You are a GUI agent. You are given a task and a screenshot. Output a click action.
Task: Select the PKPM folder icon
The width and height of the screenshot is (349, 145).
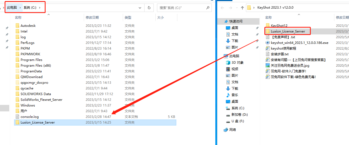tap(17, 48)
